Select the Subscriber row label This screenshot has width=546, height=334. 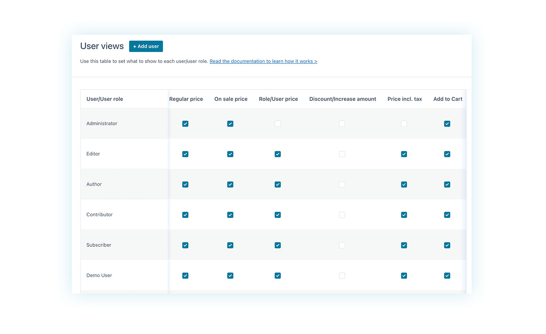click(99, 245)
